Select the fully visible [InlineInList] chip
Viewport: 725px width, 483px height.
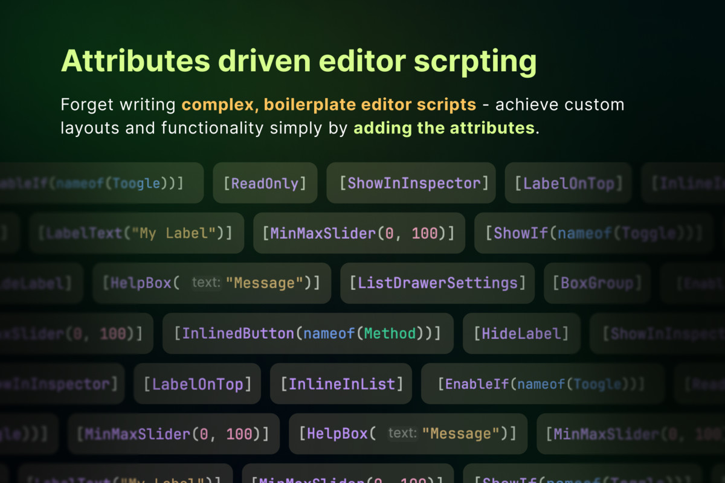point(341,383)
